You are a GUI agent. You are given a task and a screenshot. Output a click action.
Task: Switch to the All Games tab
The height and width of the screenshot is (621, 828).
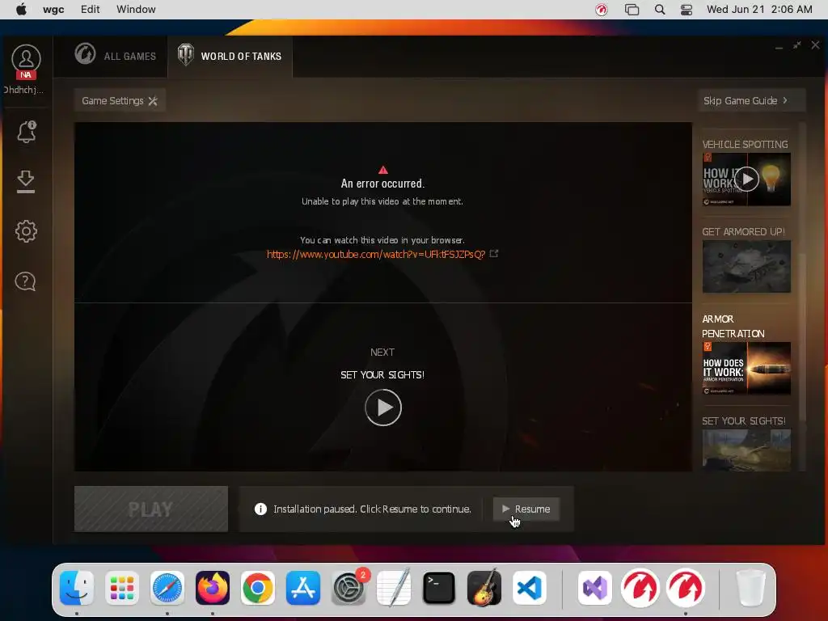click(x=116, y=56)
